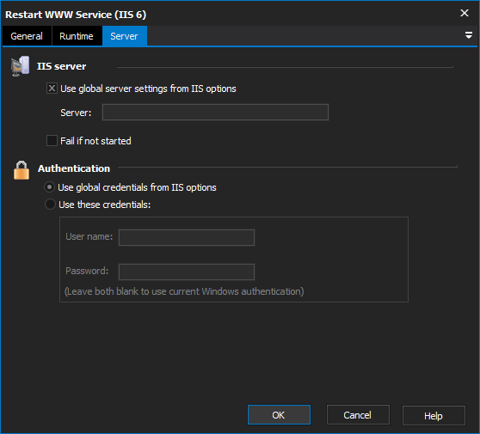This screenshot has width=480, height=434.
Task: Enable Fail if not started
Action: tap(52, 141)
